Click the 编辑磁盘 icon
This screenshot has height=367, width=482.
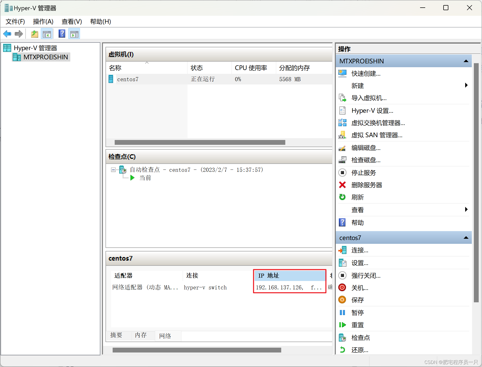point(342,148)
